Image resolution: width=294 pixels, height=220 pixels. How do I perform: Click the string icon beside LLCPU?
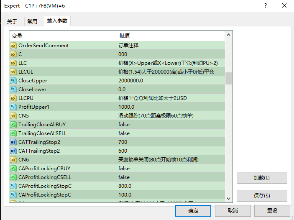click(13, 98)
